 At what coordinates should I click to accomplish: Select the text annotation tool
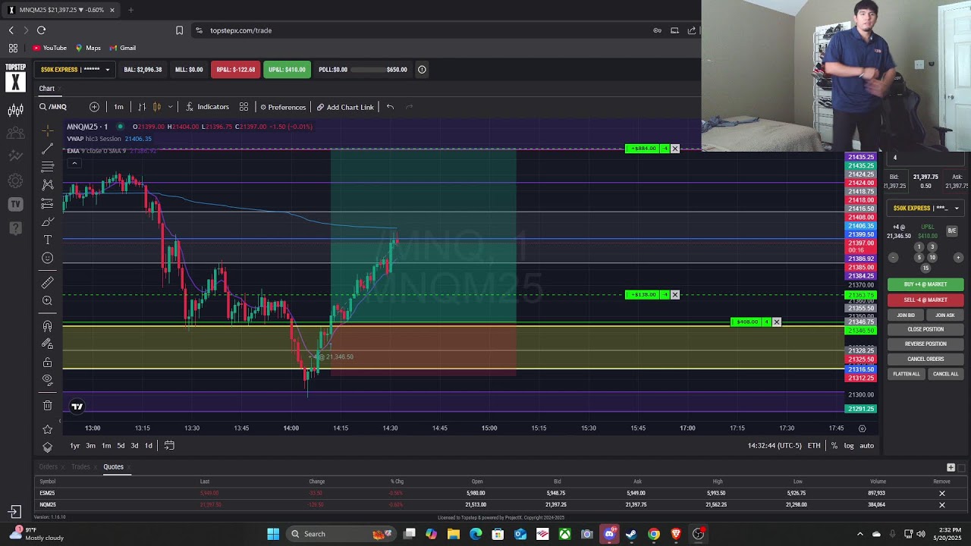point(48,240)
